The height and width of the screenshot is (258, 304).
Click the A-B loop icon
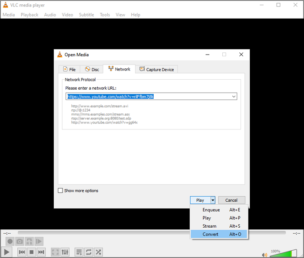click(x=29, y=242)
